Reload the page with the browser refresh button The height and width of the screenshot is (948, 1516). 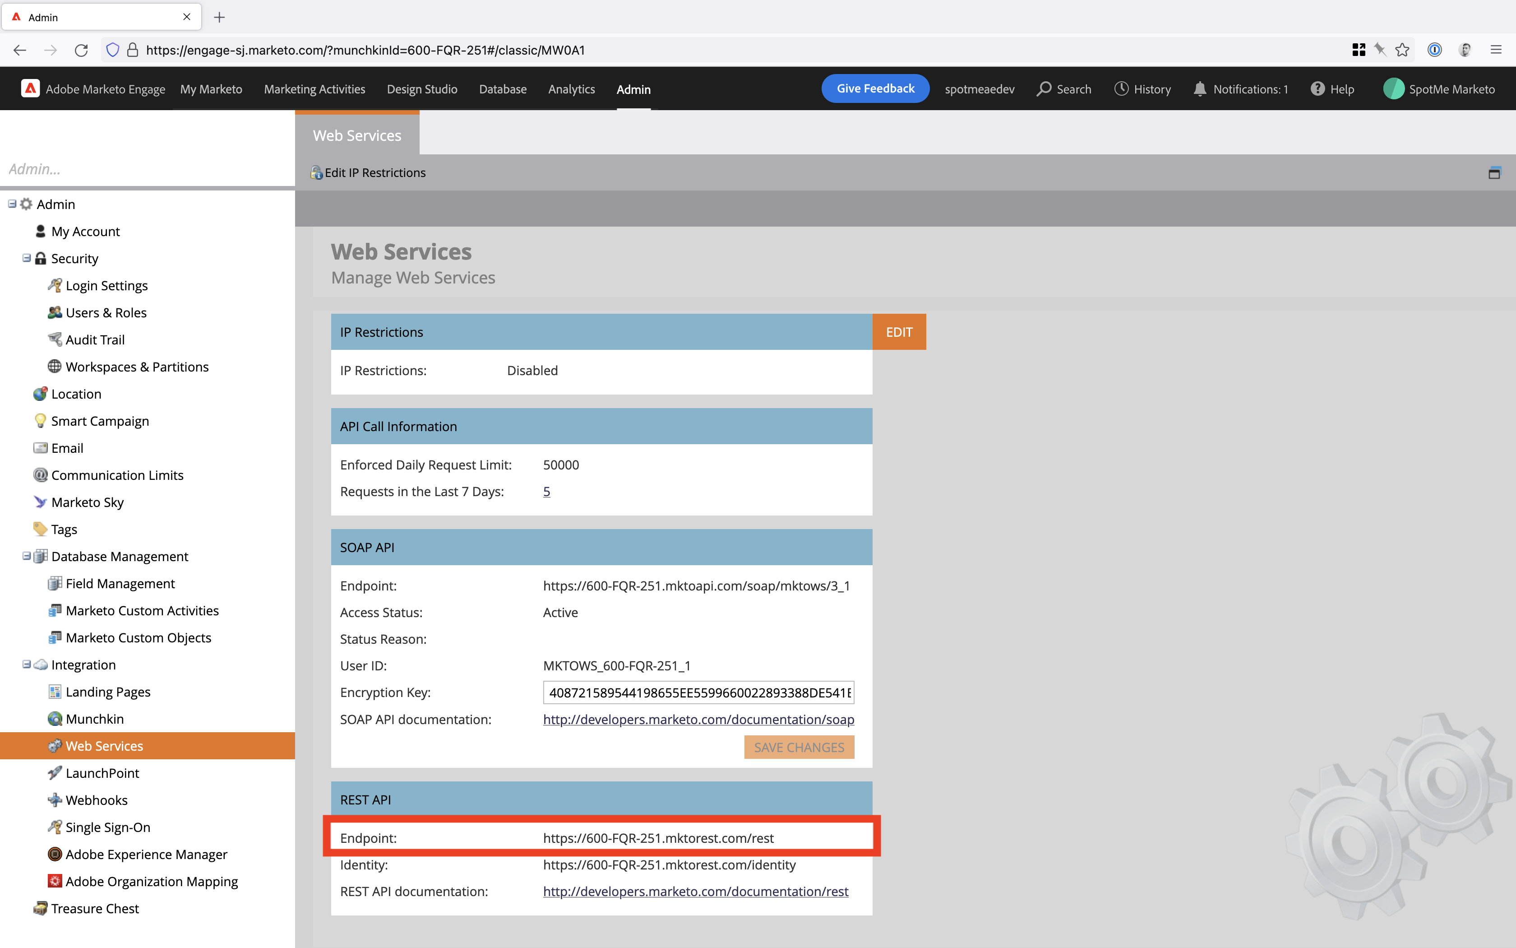(x=81, y=50)
